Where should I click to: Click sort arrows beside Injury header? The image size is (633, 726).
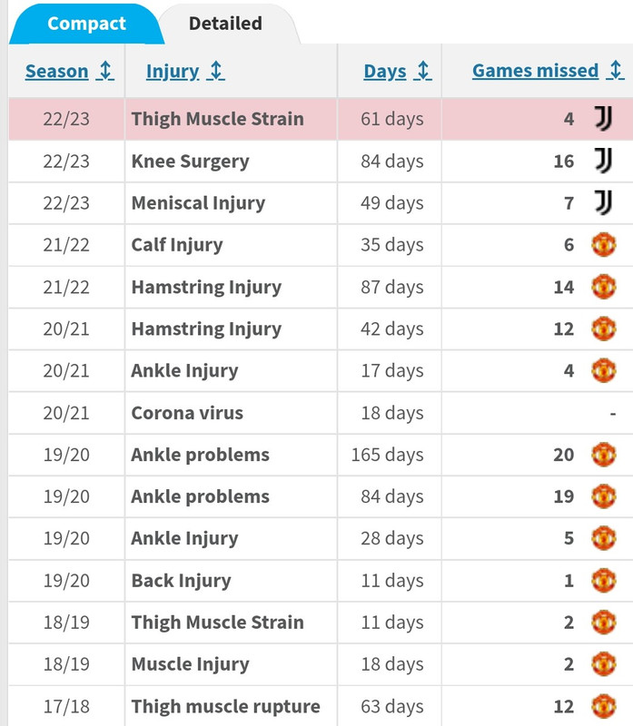[x=216, y=71]
